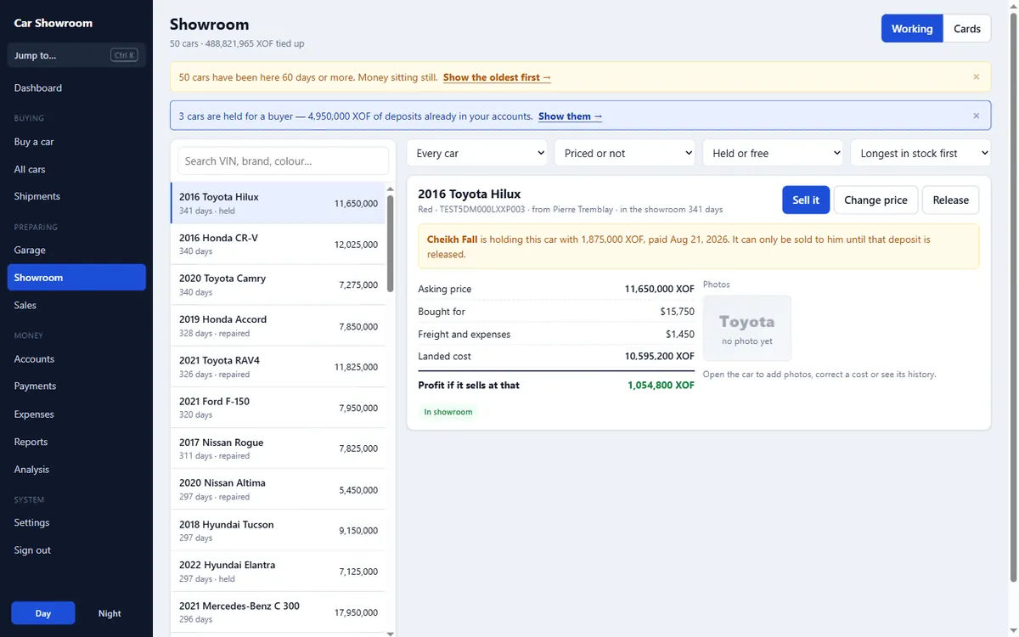The height and width of the screenshot is (637, 1019).
Task: Open Longest in stock first sort dropdown
Action: pyautogui.click(x=920, y=153)
